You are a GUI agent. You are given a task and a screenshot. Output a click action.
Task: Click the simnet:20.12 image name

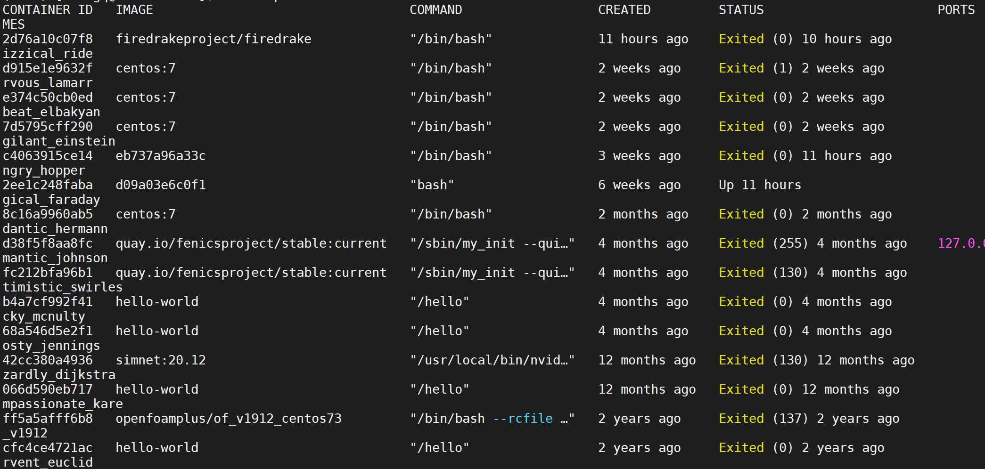[x=161, y=360]
